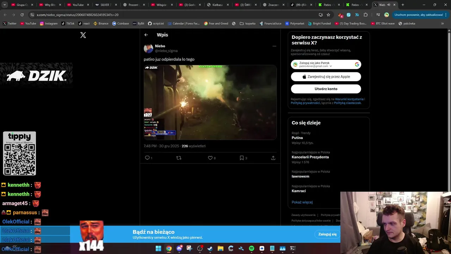
Task: Click the browser reload button
Action: tap(22, 15)
